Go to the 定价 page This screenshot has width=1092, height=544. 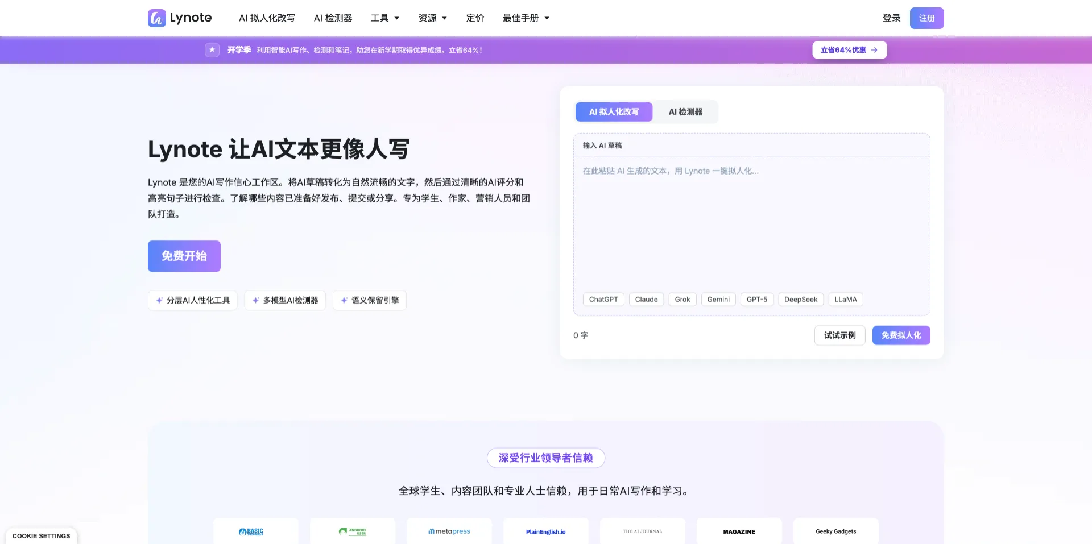[x=475, y=18]
